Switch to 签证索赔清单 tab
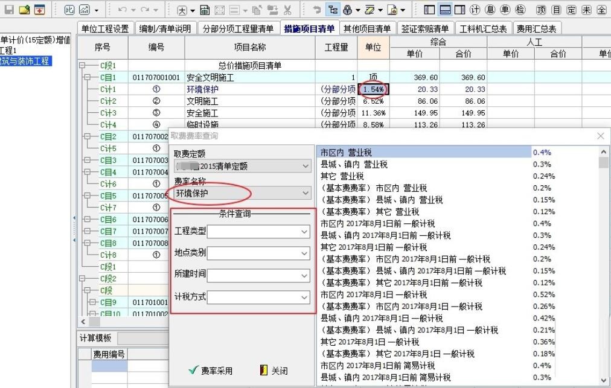 (x=425, y=28)
